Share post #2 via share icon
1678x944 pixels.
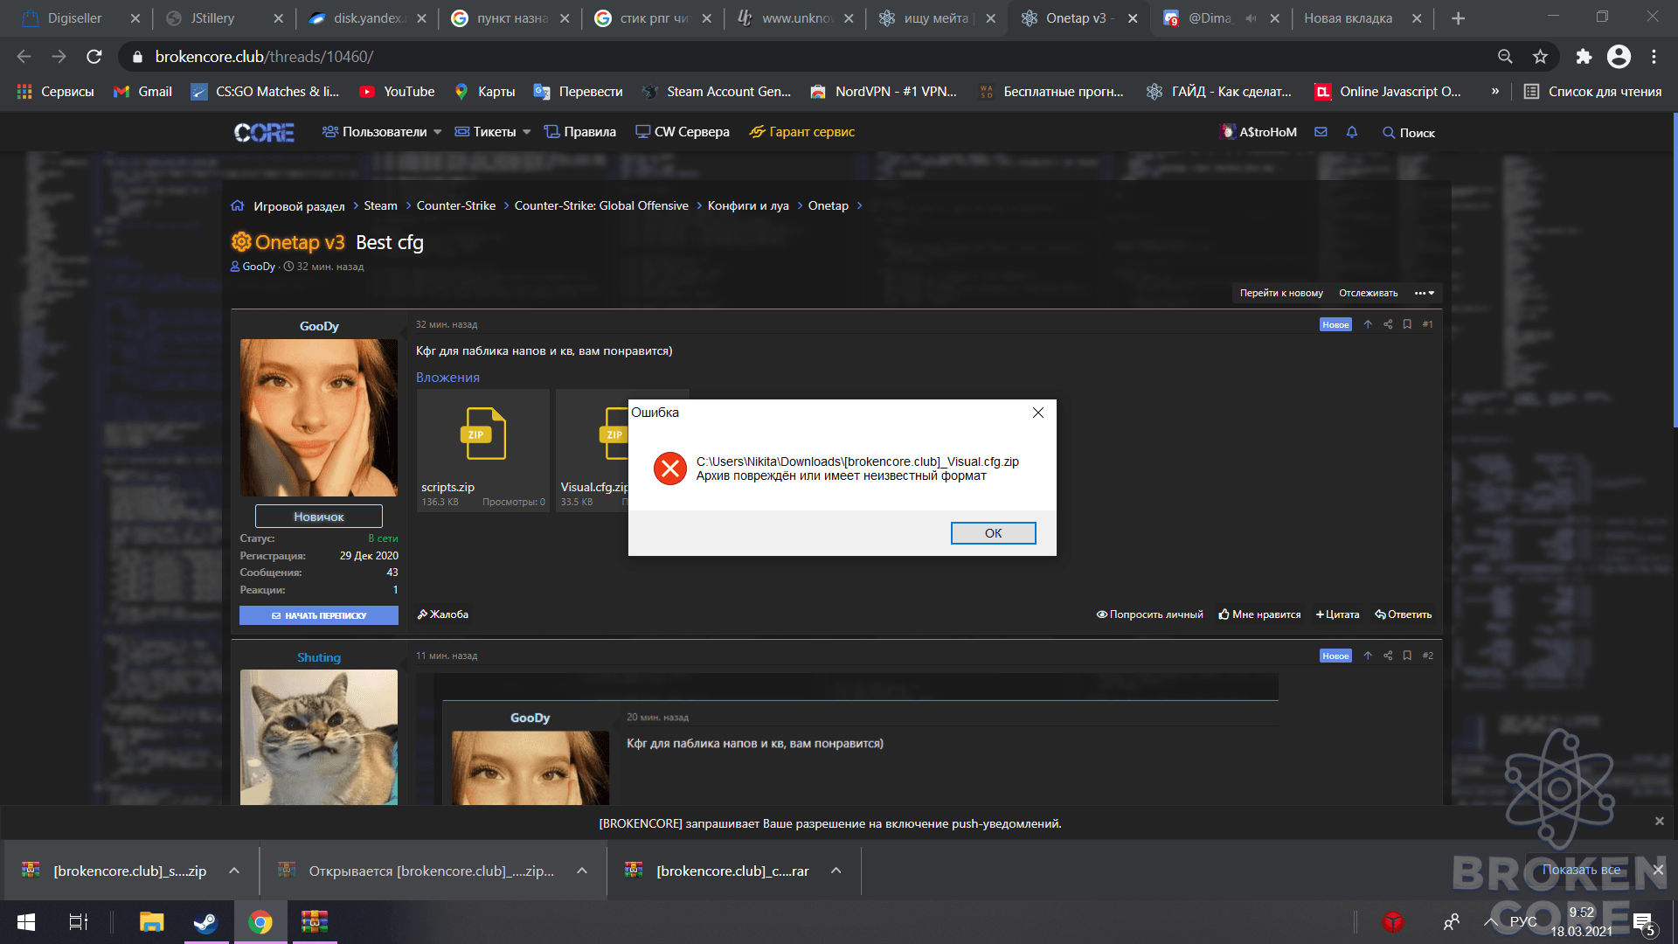[x=1388, y=656]
